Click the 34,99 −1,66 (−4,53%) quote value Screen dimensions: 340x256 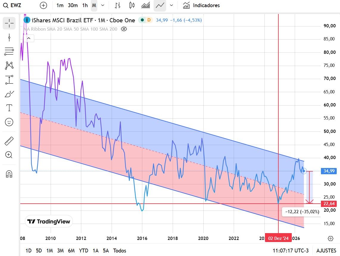tap(179, 20)
